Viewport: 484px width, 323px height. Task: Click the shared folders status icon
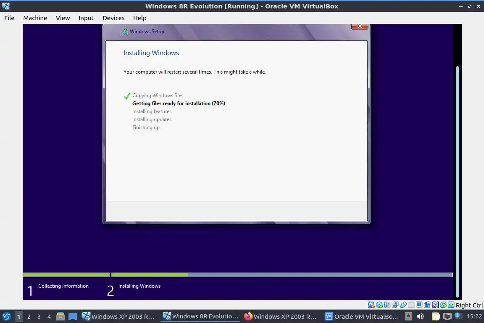click(411, 305)
